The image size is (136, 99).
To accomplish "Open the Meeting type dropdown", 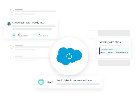I will pos(111,53).
